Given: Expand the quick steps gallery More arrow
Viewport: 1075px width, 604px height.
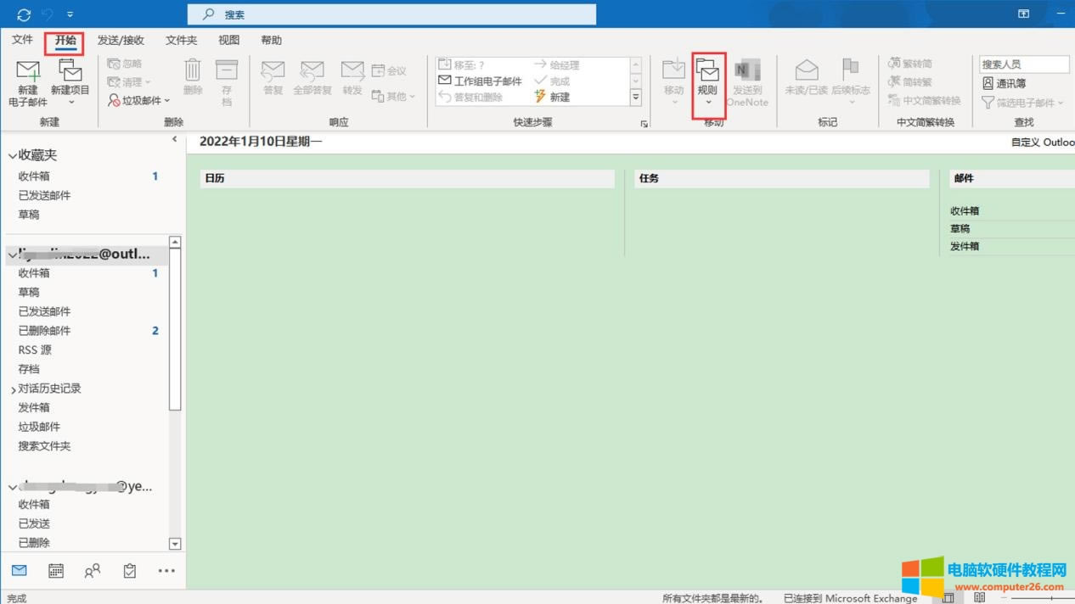Looking at the screenshot, I should [636, 98].
